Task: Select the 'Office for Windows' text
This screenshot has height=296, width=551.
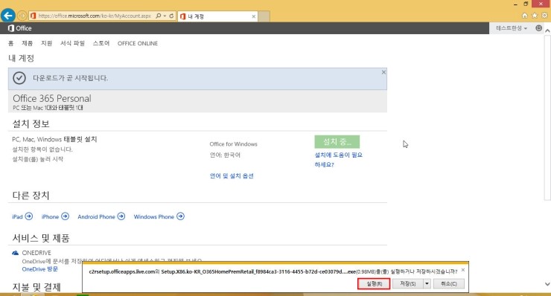Action: [x=233, y=144]
